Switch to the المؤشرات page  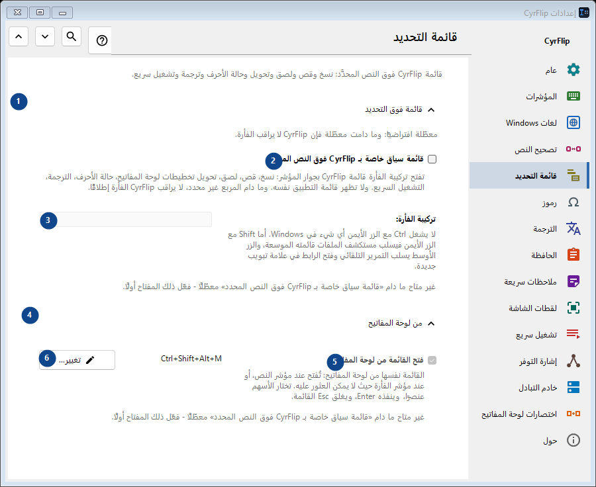coord(528,96)
